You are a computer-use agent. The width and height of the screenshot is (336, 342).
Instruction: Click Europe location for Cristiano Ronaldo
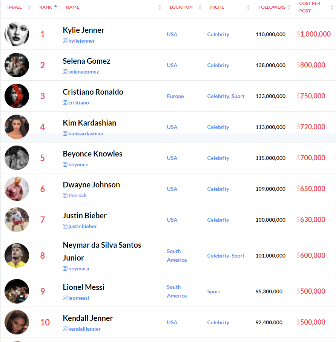pos(175,96)
